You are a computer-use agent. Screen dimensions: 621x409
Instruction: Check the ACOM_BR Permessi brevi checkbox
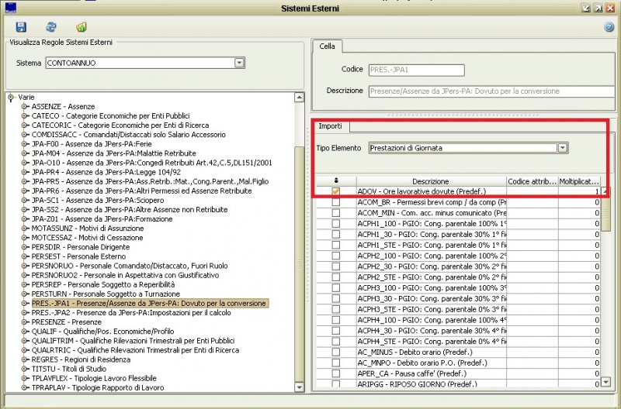pyautogui.click(x=335, y=201)
